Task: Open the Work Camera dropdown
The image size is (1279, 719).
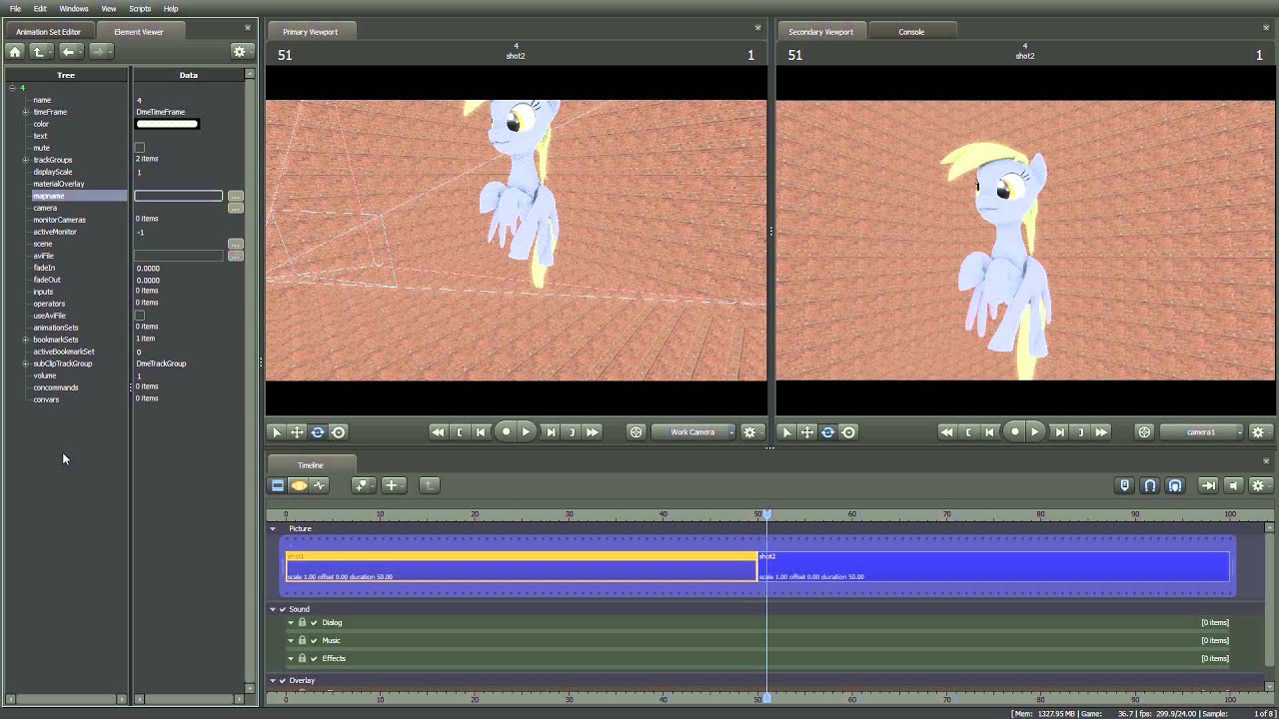Action: [x=693, y=432]
